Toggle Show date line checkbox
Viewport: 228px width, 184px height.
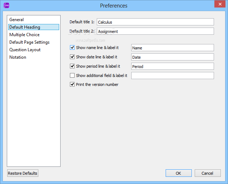72,57
